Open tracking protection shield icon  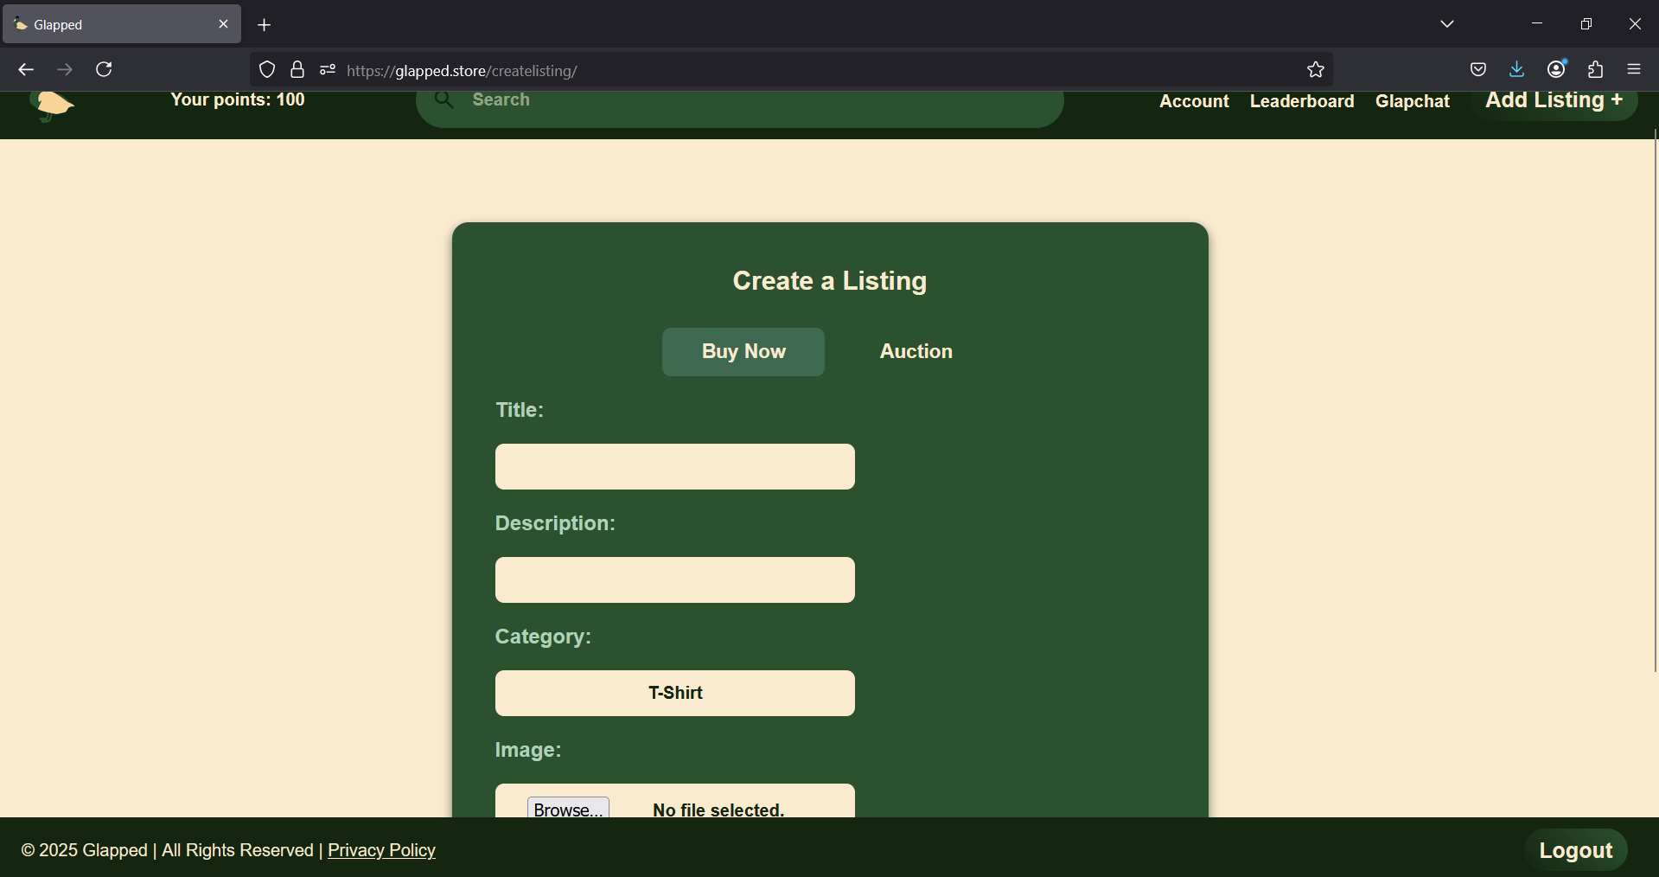coord(267,70)
